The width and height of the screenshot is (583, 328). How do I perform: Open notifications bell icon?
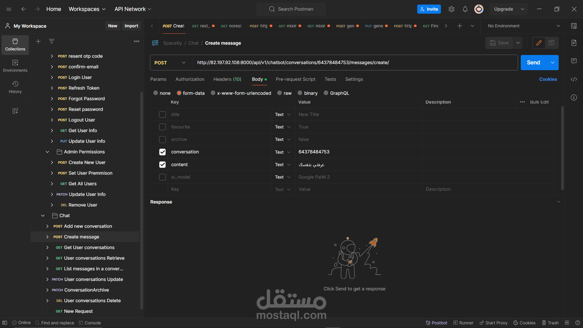tap(465, 9)
